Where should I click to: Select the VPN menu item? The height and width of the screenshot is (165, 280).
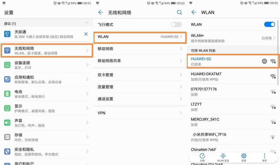point(140,113)
